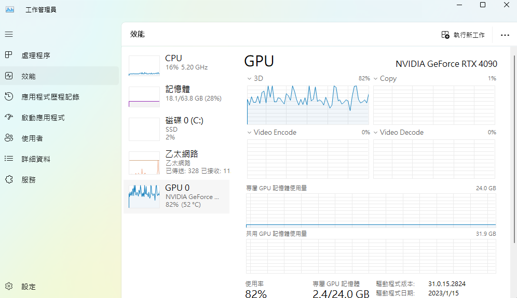Image resolution: width=517 pixels, height=298 pixels.
Task: Click the CPU usage mini graph
Action: (144, 65)
